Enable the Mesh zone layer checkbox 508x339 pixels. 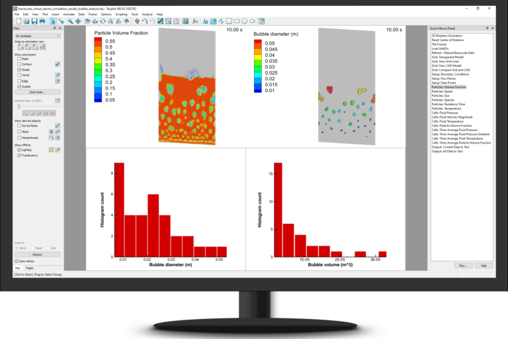coord(19,58)
